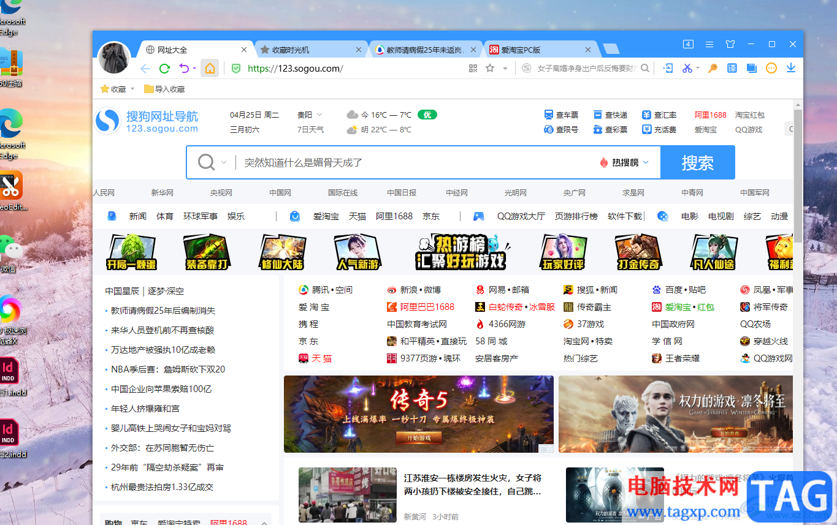
Task: Open the search engine dropdown beside magnifier
Action: 224,162
